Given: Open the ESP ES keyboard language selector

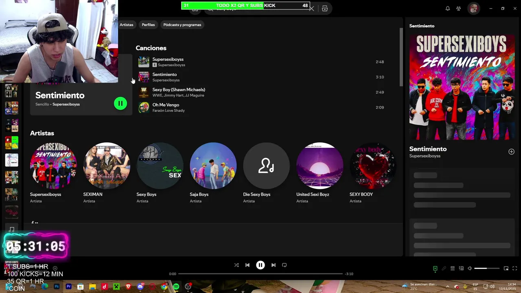Looking at the screenshot, I should pos(475,286).
